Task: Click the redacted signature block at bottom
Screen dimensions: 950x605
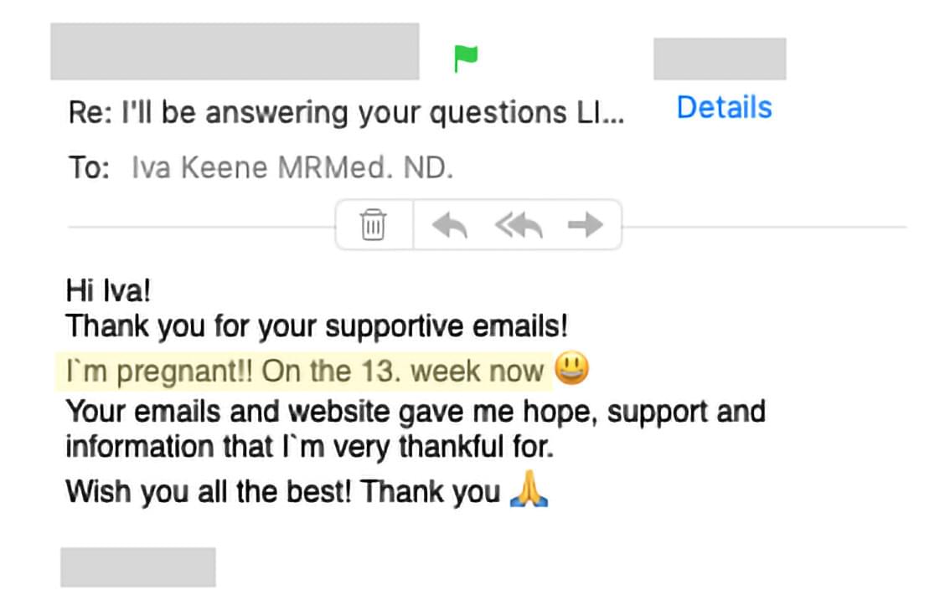Action: click(138, 567)
